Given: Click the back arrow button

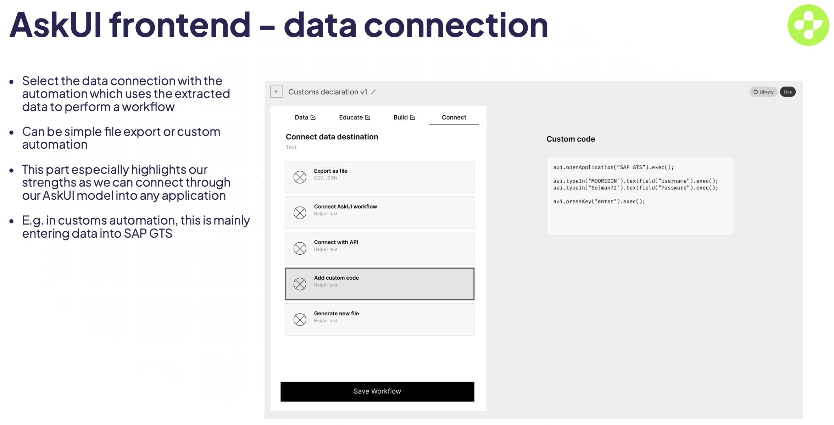Looking at the screenshot, I should [x=276, y=92].
